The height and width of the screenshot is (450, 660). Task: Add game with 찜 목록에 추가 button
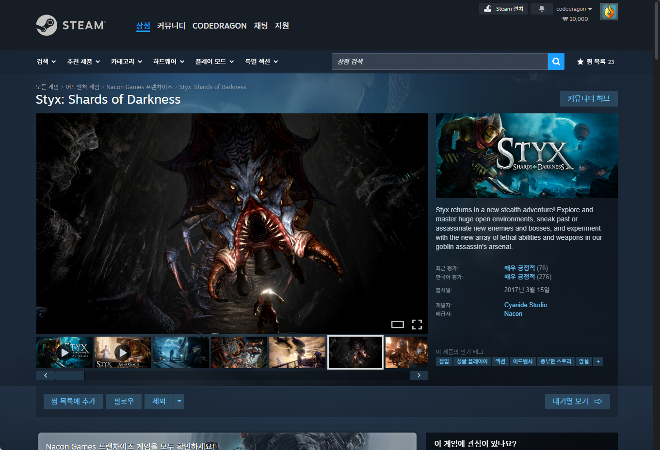tap(73, 401)
